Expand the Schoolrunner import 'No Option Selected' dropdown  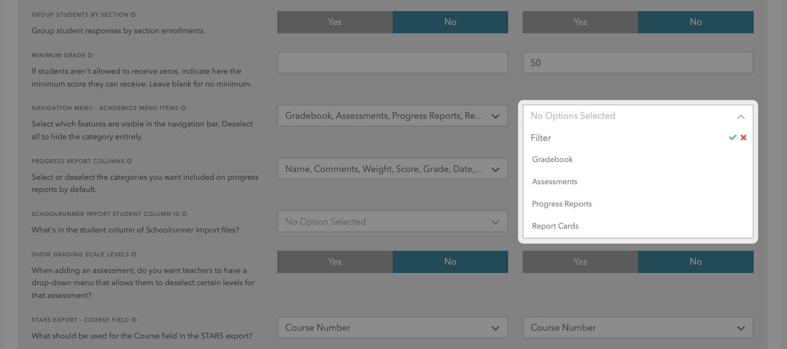coord(392,222)
